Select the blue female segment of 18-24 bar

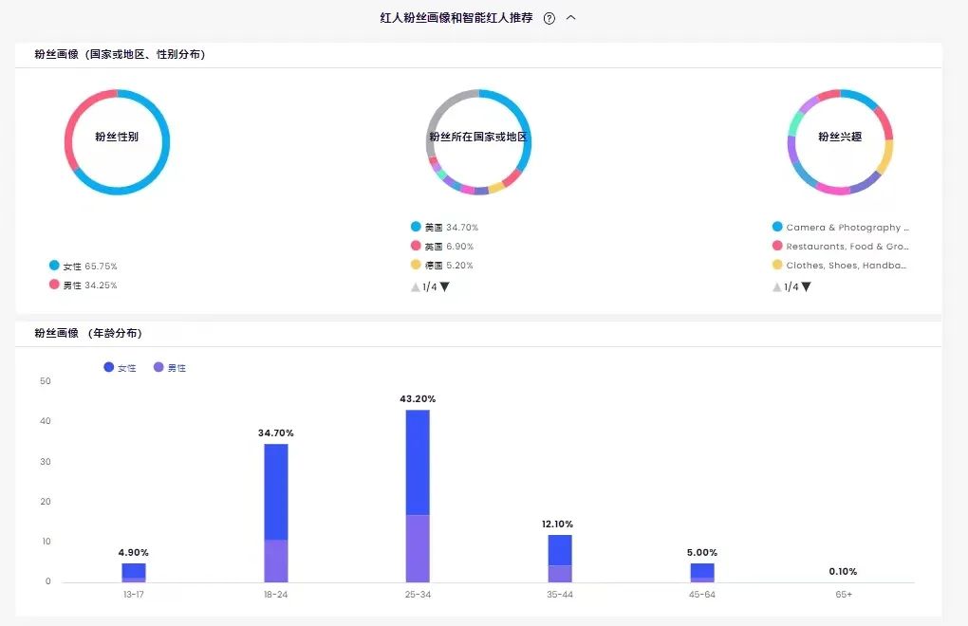click(276, 492)
